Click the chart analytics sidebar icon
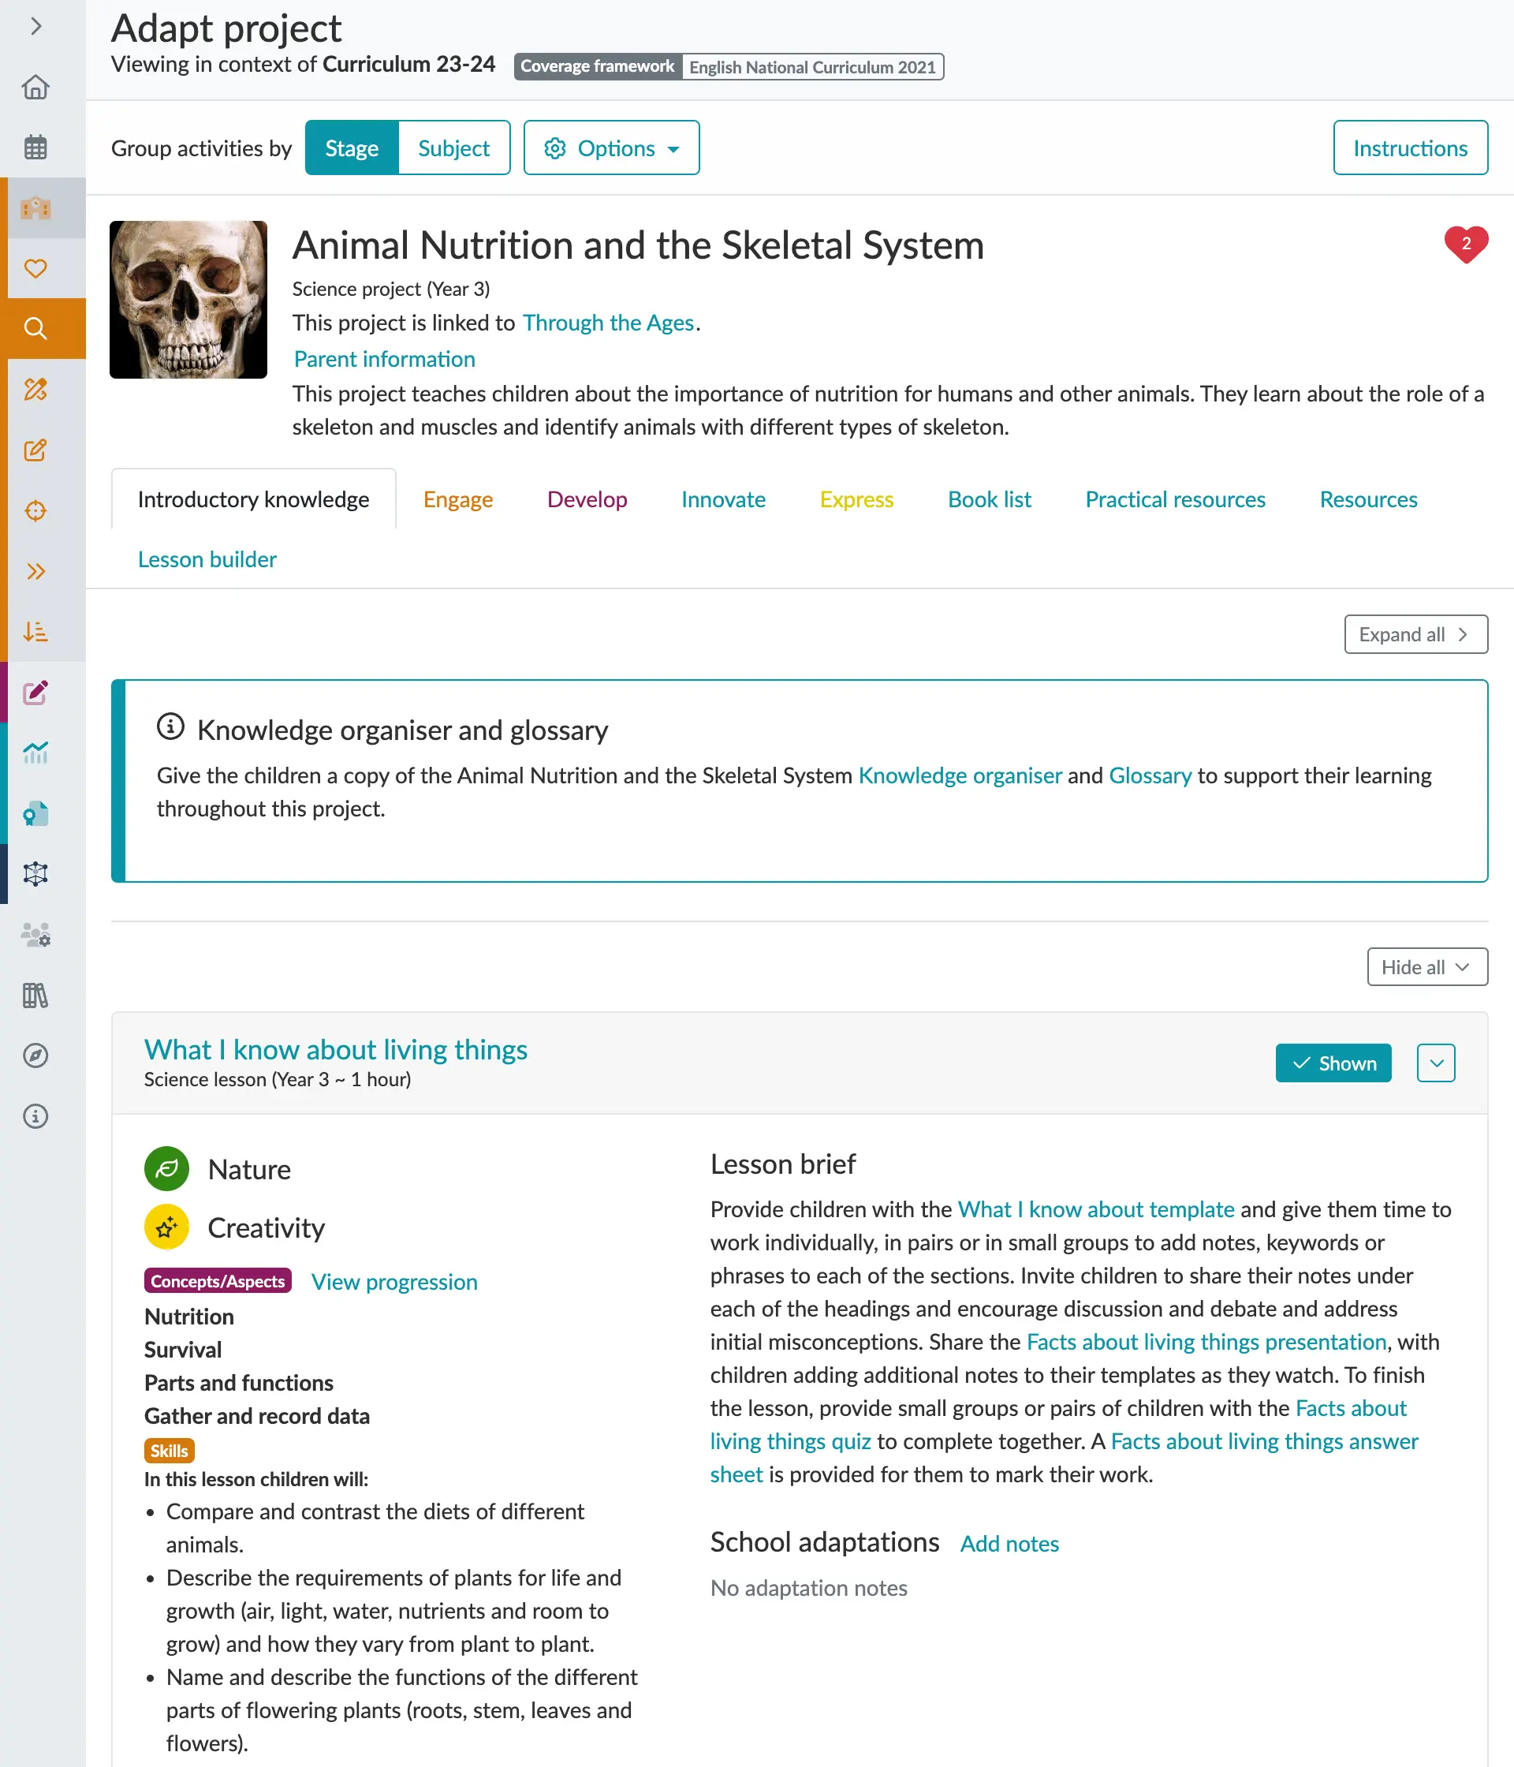Screen dimensions: 1514x1767 coord(35,753)
